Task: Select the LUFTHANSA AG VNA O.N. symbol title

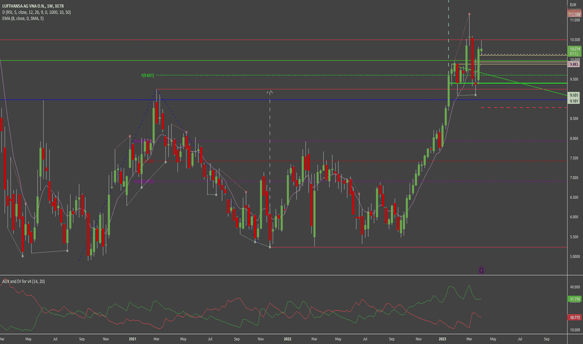Action: coord(33,6)
